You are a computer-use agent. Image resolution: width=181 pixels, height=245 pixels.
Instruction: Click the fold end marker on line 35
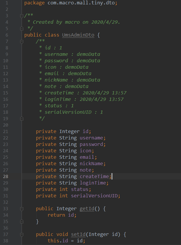(22, 222)
